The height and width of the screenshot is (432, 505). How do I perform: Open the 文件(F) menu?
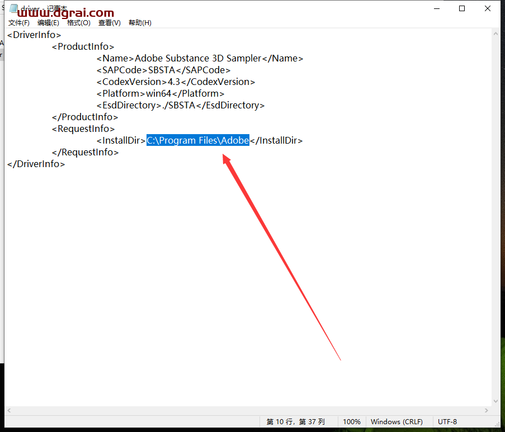coord(18,23)
